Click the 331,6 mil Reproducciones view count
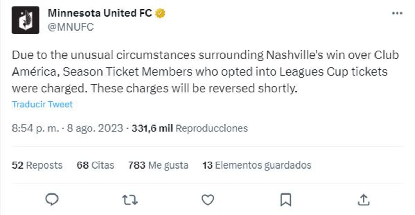 click(x=152, y=129)
